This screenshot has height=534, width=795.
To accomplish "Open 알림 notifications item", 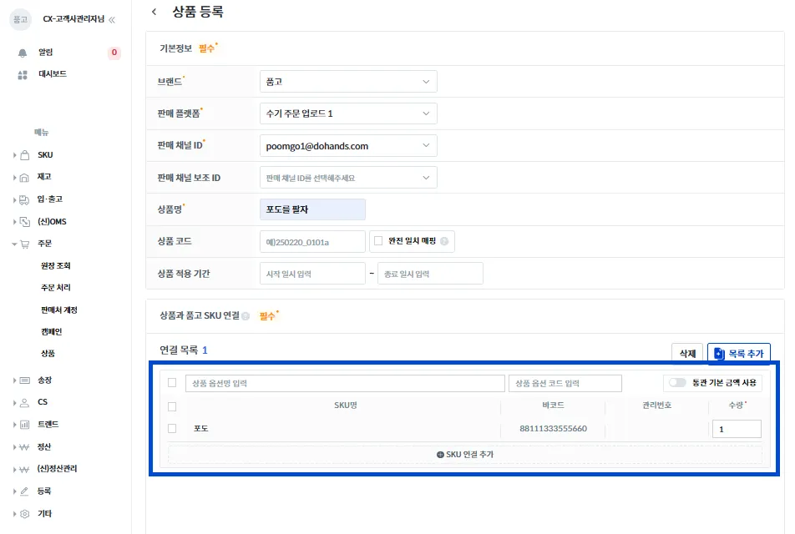I will click(46, 53).
